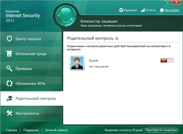This screenshot has height=134, width=183.
Task: Click the shield icon beside Центр защиты
Action: 9,39
